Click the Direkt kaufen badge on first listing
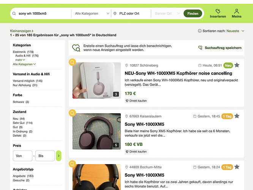This screenshot has width=253, height=190. [136, 101]
